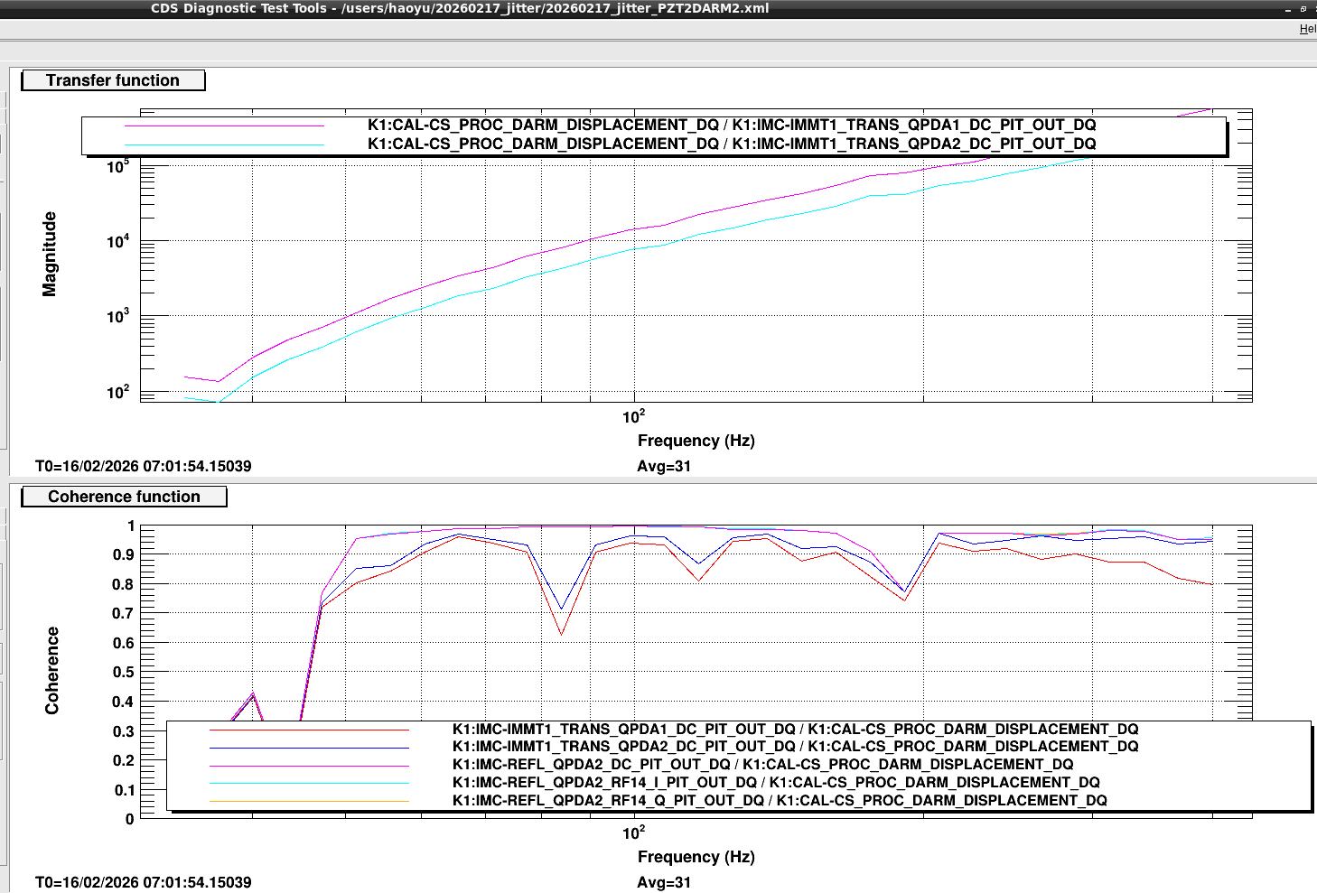Click the T0 timestamp under the transfer function plot
1317x893 pixels.
143,467
